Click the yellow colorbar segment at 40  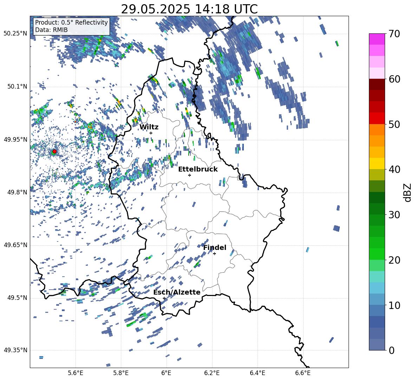pyautogui.click(x=377, y=163)
